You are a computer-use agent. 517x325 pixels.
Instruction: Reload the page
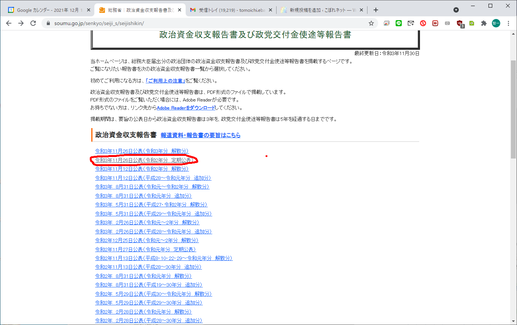click(33, 23)
